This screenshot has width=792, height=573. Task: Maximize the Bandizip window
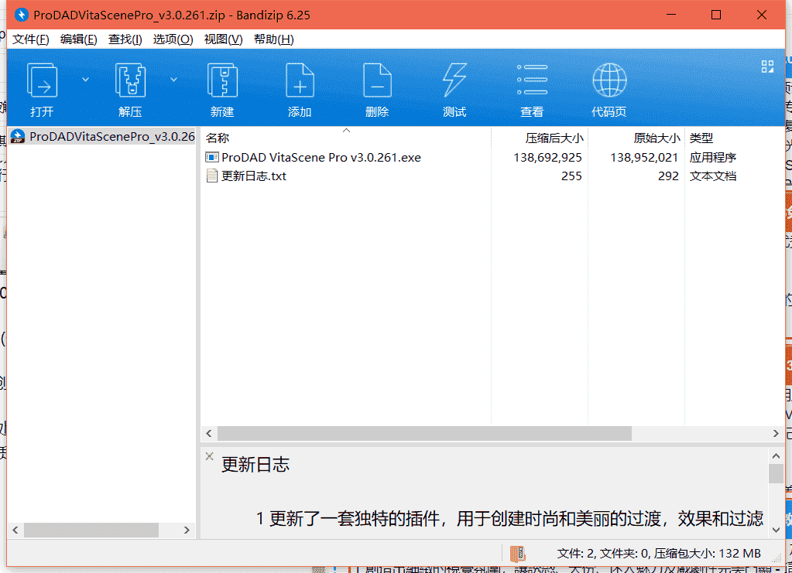point(715,15)
